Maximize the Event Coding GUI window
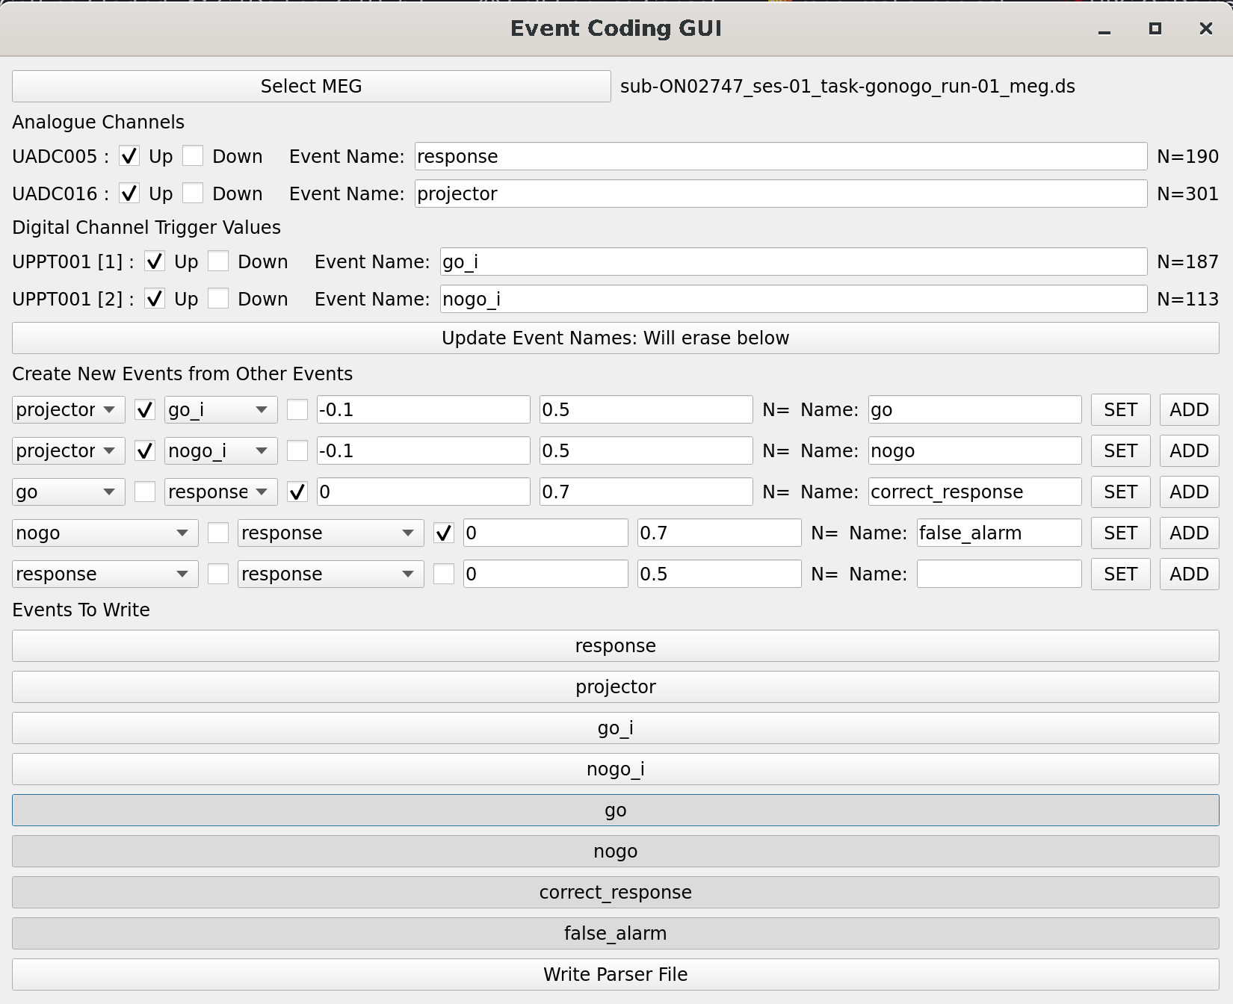 (x=1155, y=28)
